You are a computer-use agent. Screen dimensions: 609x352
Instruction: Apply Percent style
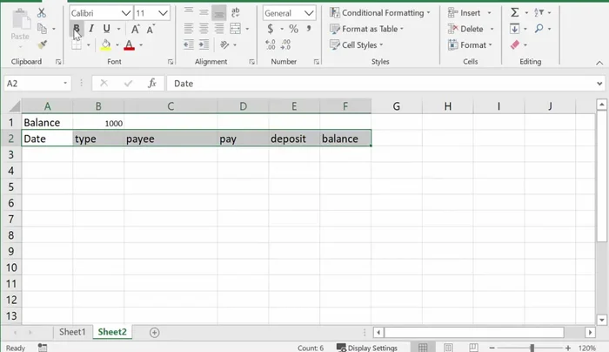coord(294,29)
